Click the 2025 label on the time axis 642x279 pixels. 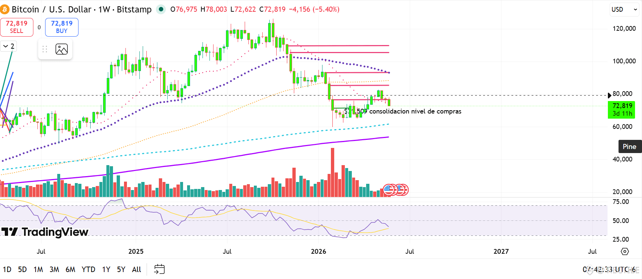point(136,252)
